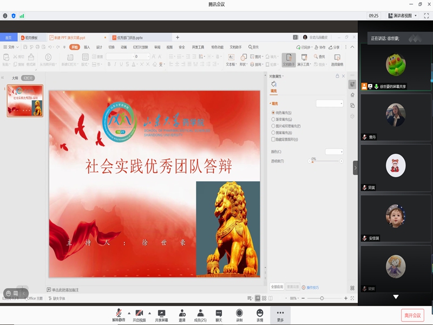The width and height of the screenshot is (433, 325).
Task: Click the 共享屏幕 share screen icon
Action: coord(161,313)
